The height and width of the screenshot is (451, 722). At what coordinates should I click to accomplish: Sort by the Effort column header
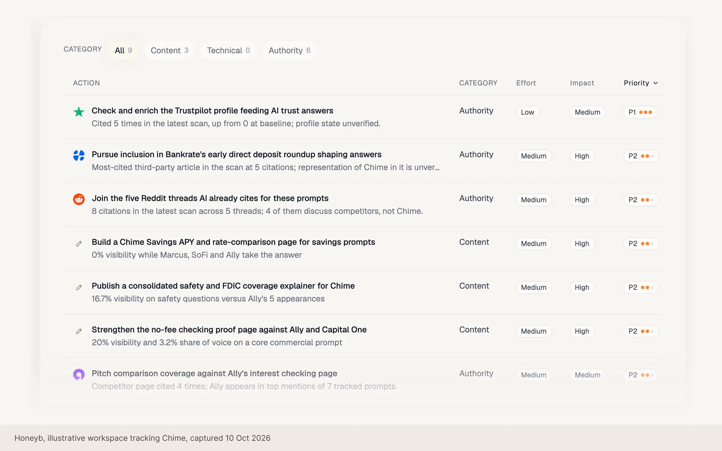point(526,83)
